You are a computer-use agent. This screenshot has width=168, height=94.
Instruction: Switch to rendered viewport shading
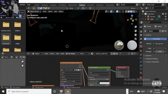click(x=134, y=11)
